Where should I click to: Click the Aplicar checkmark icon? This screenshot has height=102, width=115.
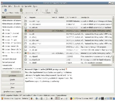tap(37, 10)
